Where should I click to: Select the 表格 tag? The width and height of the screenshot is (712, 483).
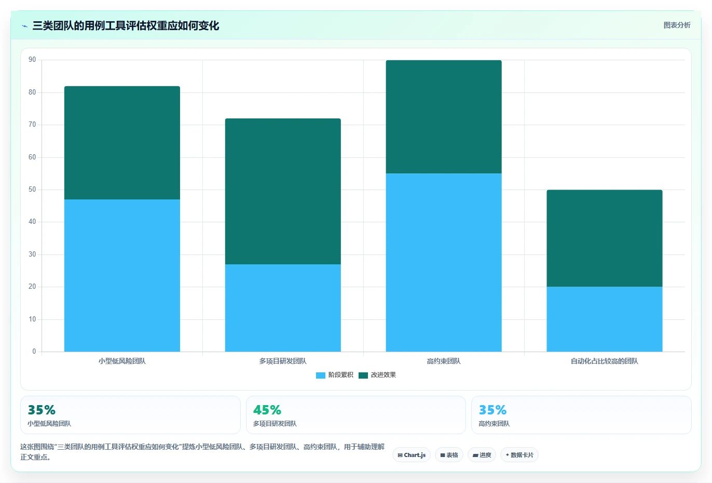[449, 455]
